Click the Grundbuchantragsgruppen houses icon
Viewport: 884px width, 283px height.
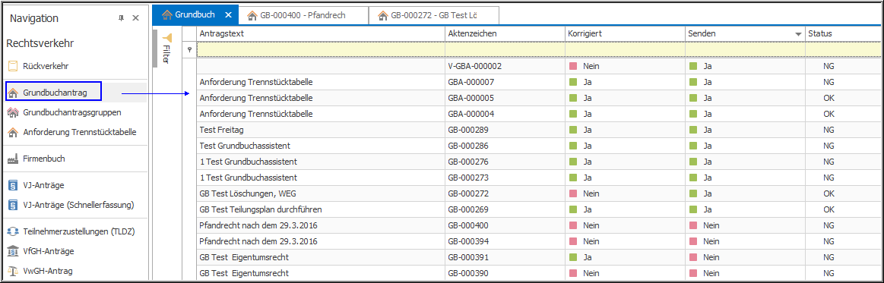[12, 112]
